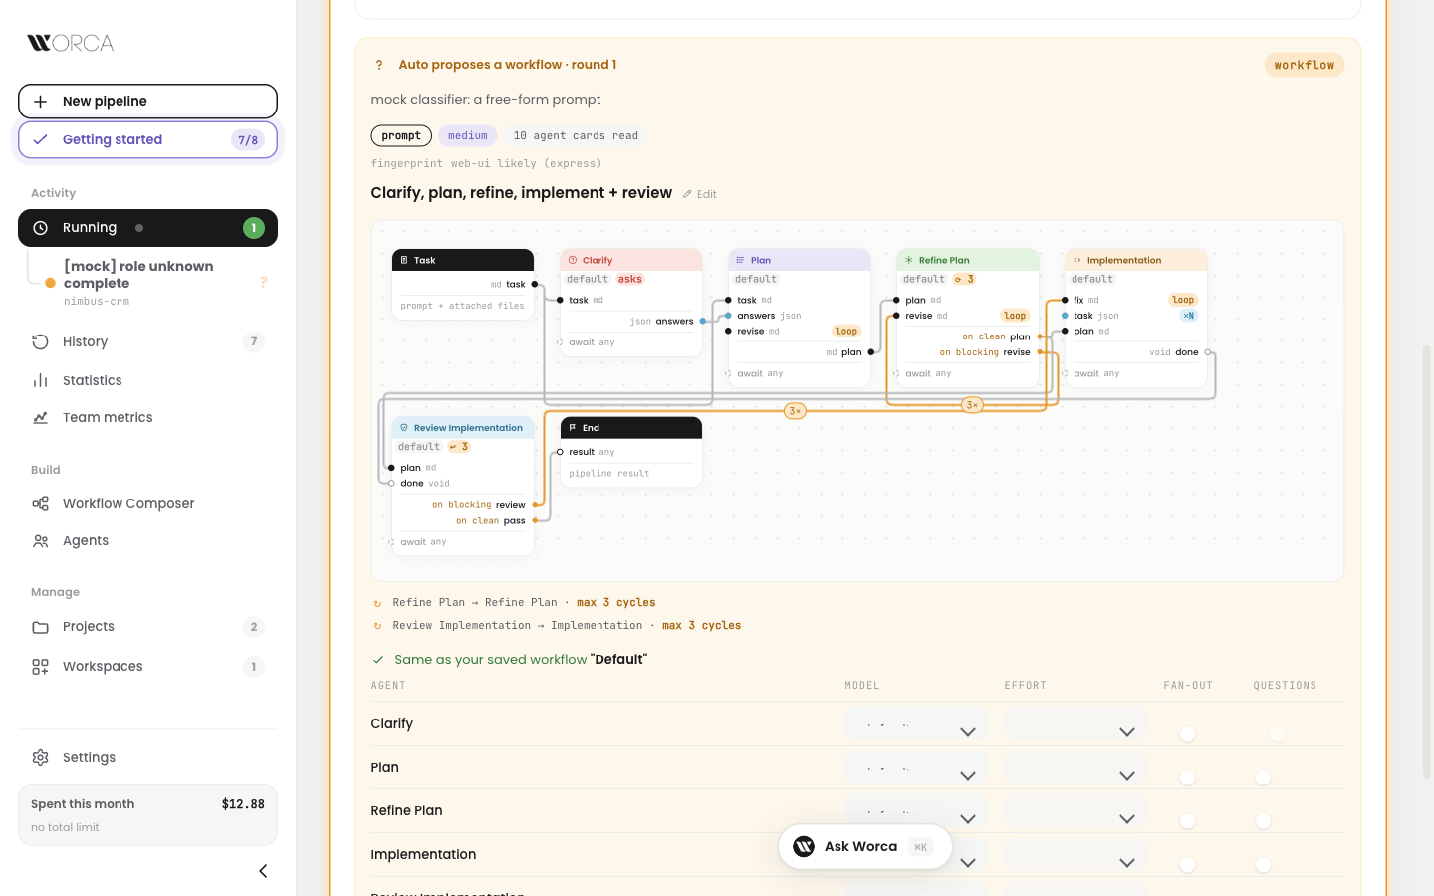The image size is (1434, 896).
Task: Click the prompt tag pill
Action: pos(401,136)
